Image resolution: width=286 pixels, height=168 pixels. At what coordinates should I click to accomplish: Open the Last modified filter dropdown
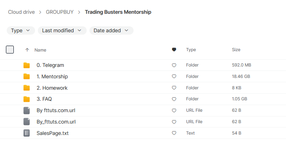[62, 30]
